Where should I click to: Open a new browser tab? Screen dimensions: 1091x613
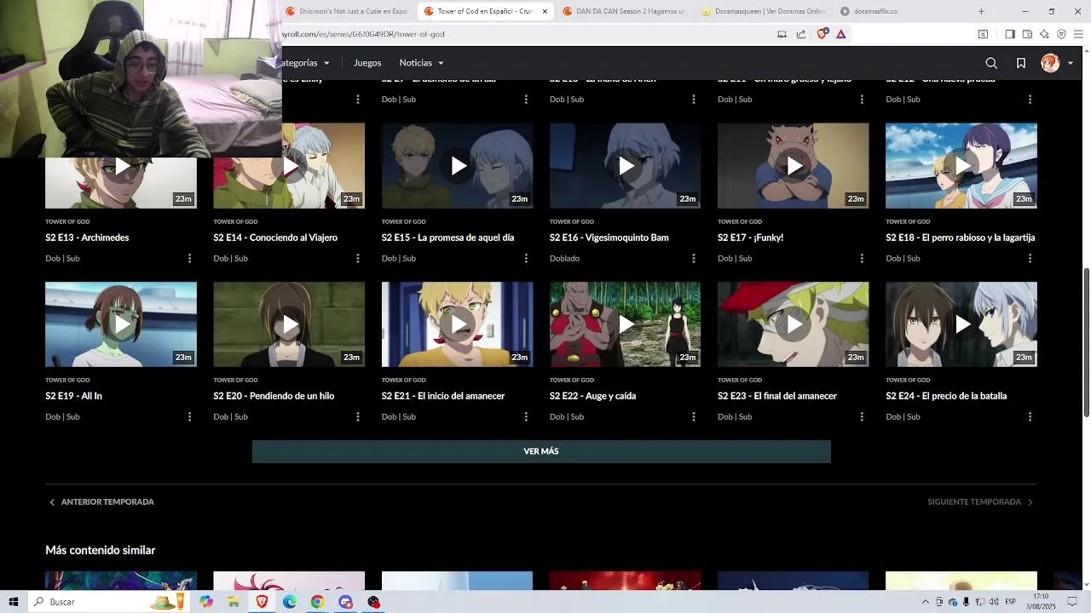981,11
